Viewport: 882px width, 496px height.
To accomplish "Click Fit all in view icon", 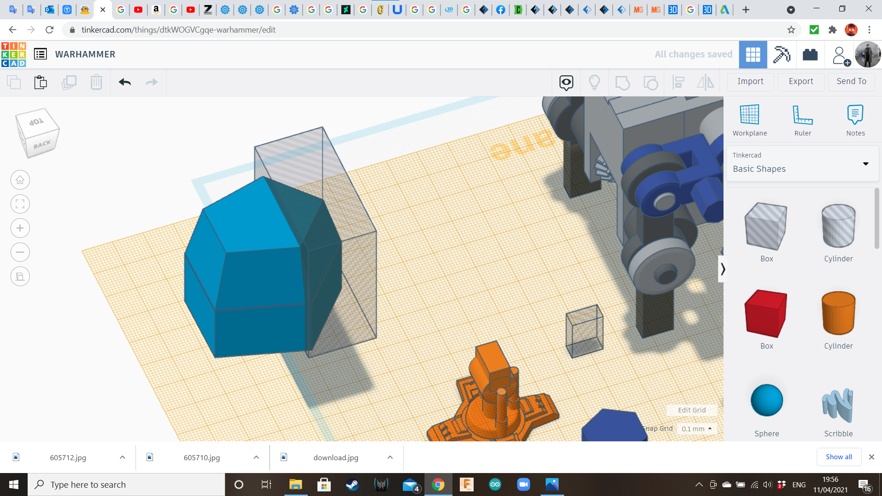I will (x=20, y=204).
